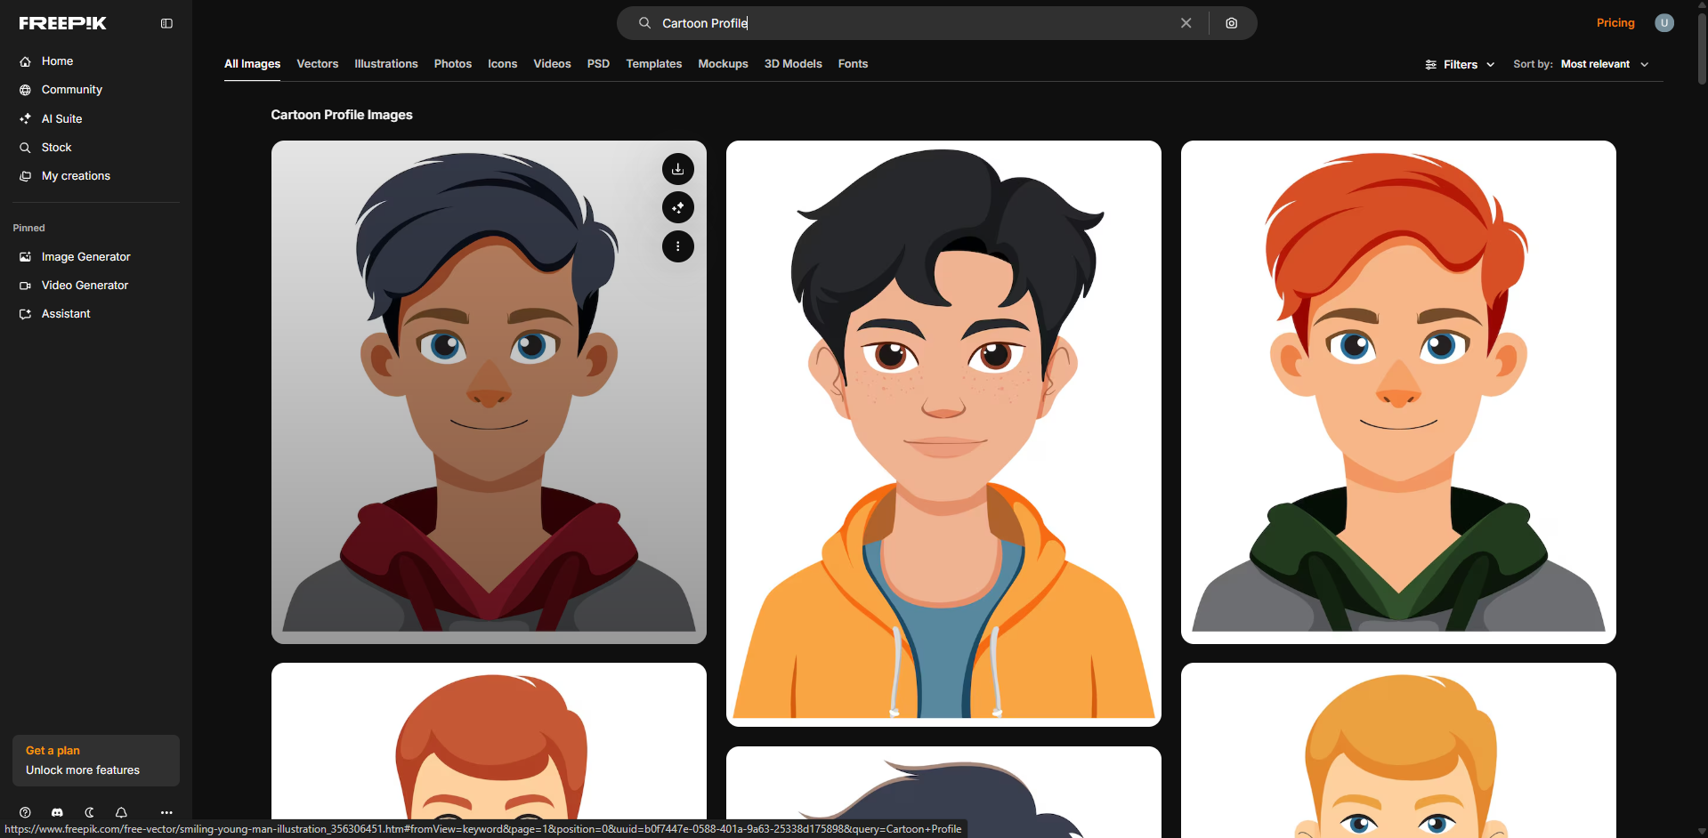
Task: Open the user account avatar
Action: (1664, 23)
